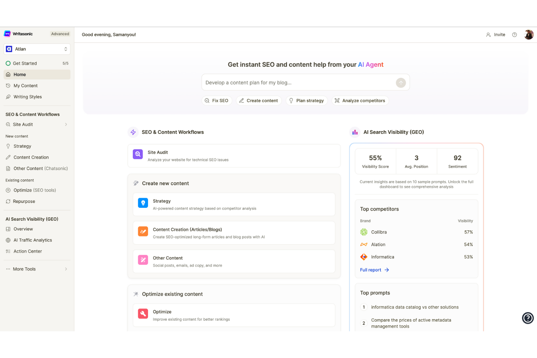Choose the Plan strategy suggestion chip
537x358 pixels.
pos(307,100)
